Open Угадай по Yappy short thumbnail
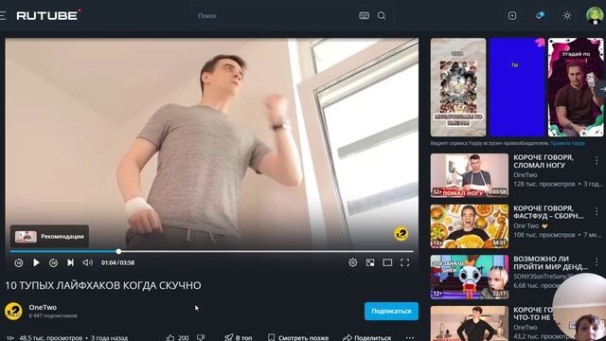 point(576,87)
